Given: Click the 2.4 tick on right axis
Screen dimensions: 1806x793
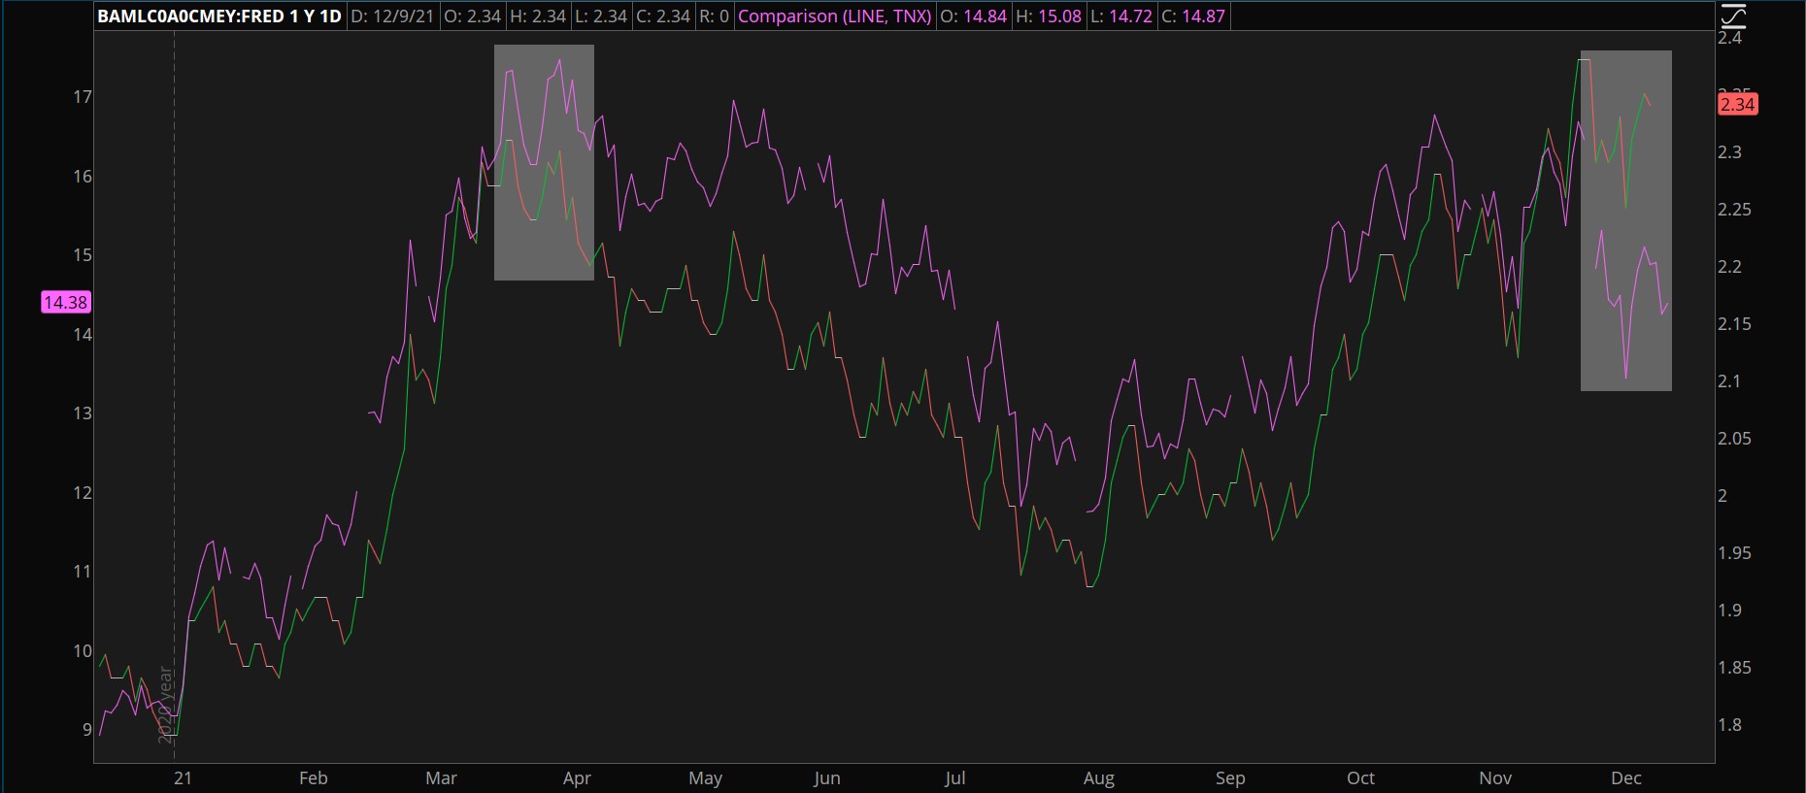Looking at the screenshot, I should tap(1730, 38).
